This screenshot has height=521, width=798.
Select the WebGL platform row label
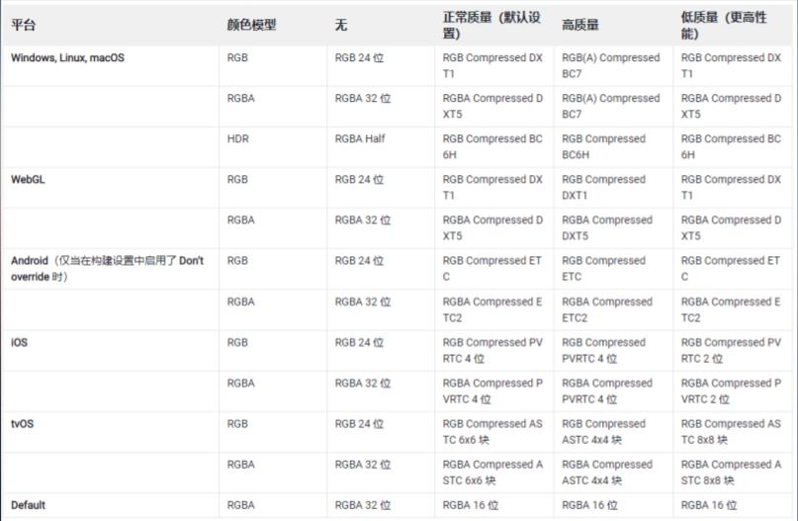click(x=31, y=180)
